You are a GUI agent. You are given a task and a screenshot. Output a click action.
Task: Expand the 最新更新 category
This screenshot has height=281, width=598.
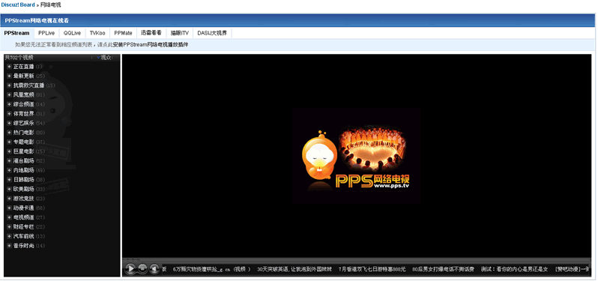9,76
